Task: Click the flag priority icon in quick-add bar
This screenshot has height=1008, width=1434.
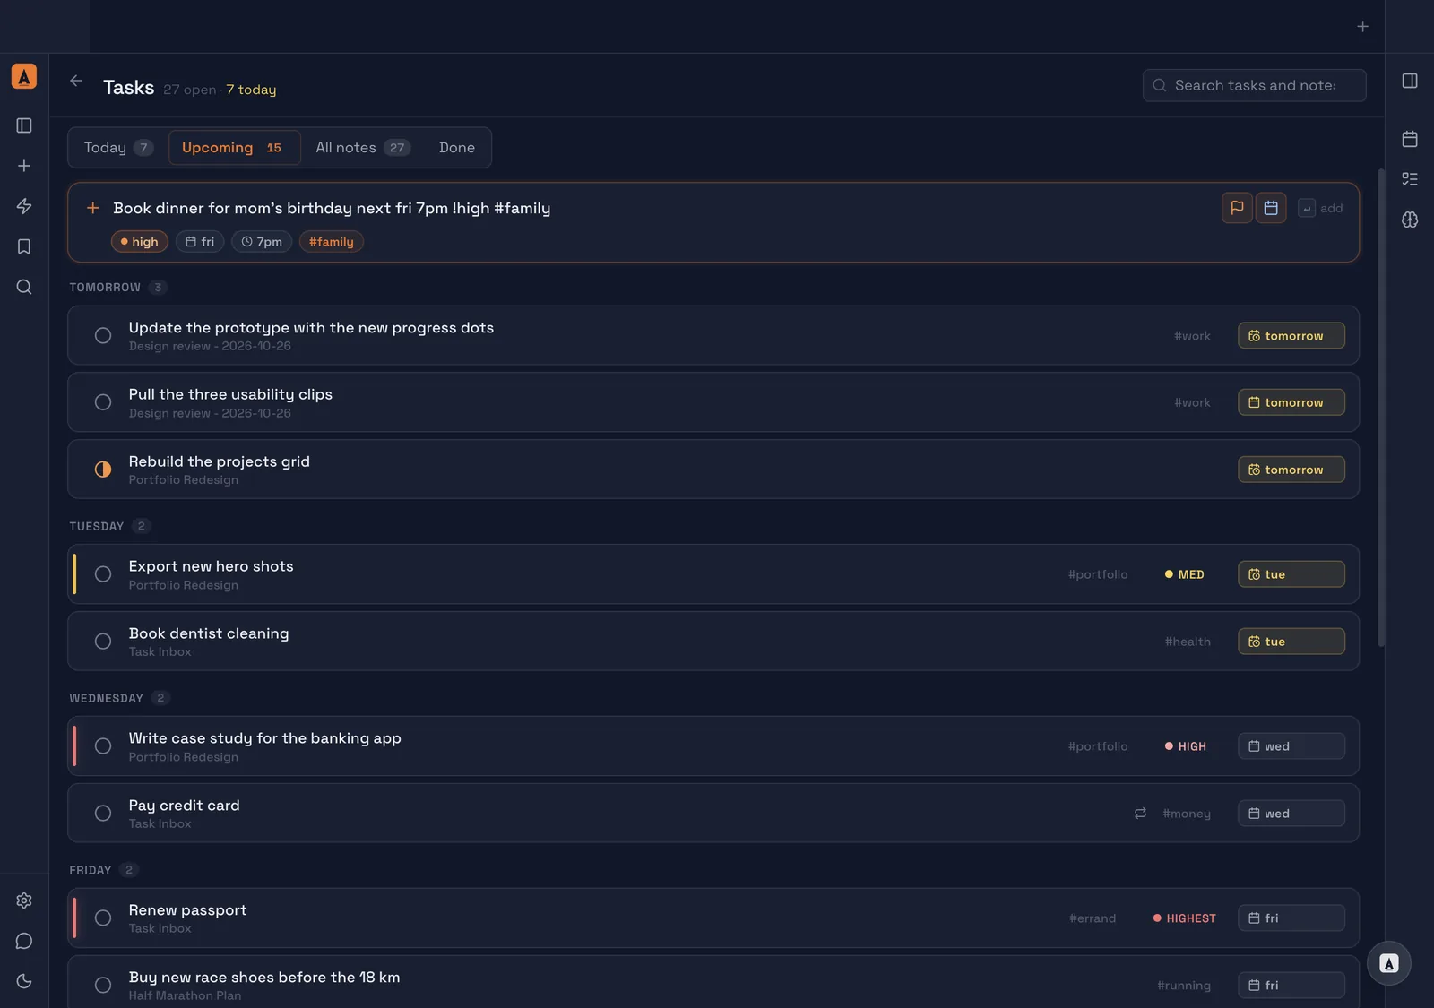Action: [1237, 208]
